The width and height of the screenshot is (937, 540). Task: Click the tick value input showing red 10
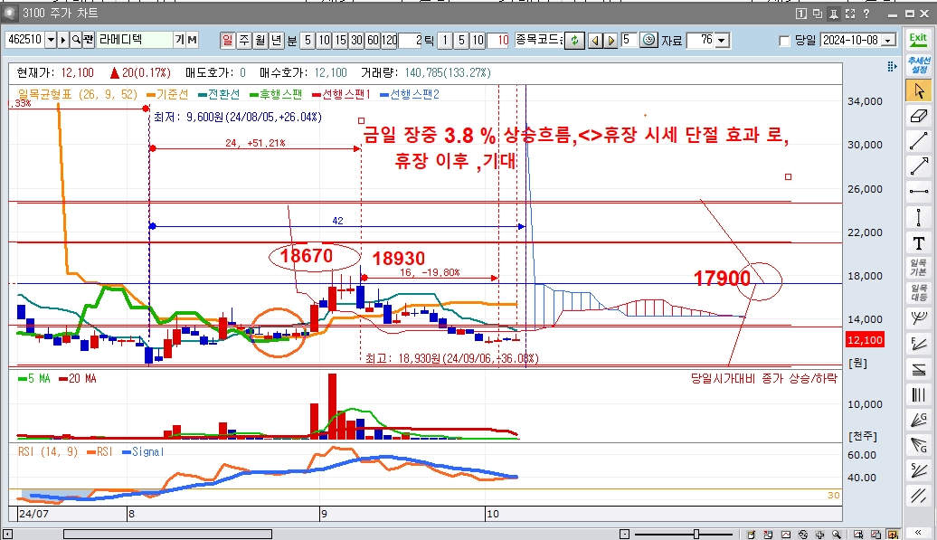497,40
